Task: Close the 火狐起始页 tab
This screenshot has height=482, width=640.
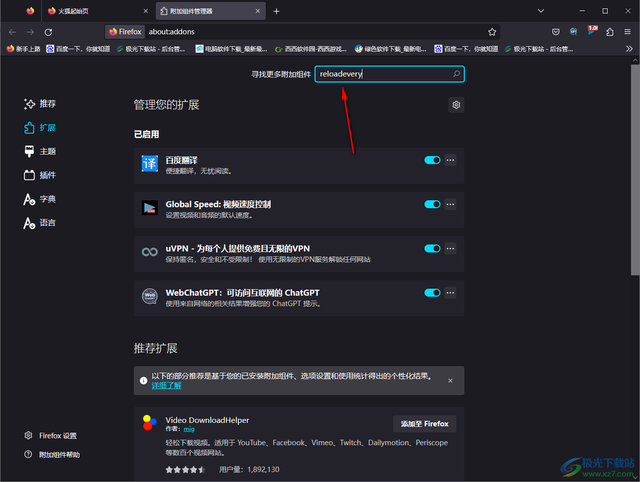Action: point(146,11)
